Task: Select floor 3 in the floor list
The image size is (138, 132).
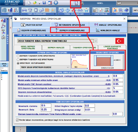Action: pyautogui.click(x=4, y=77)
